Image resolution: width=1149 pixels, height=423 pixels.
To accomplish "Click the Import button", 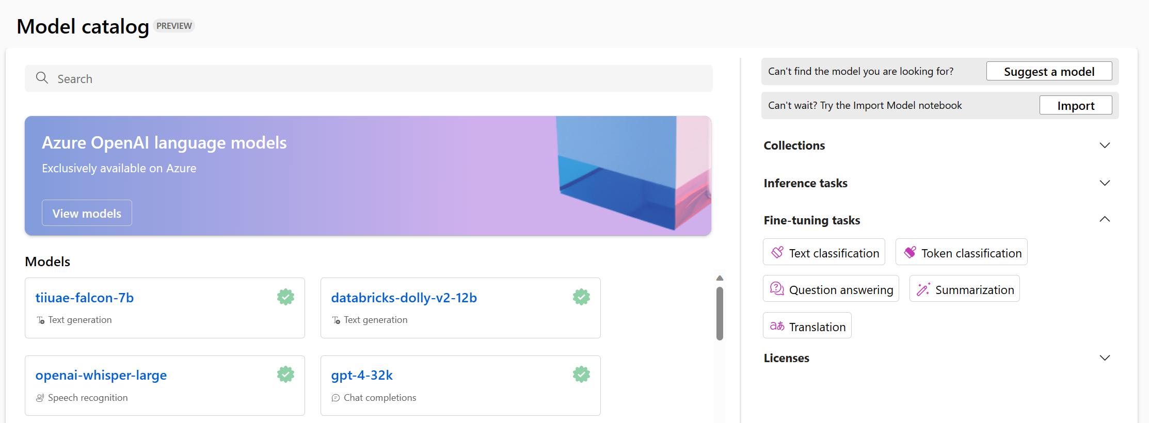I will tap(1076, 105).
